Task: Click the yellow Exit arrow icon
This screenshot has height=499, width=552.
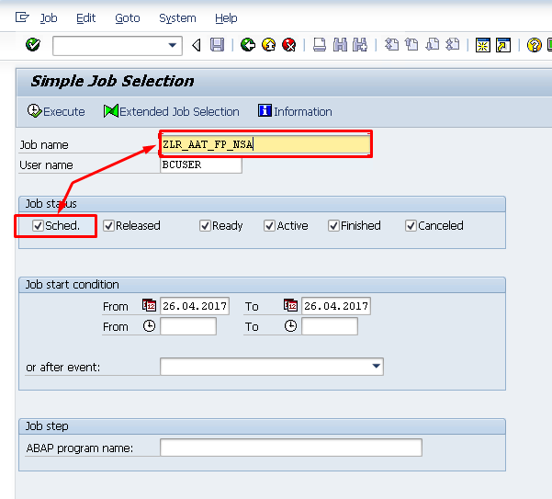Action: 269,45
